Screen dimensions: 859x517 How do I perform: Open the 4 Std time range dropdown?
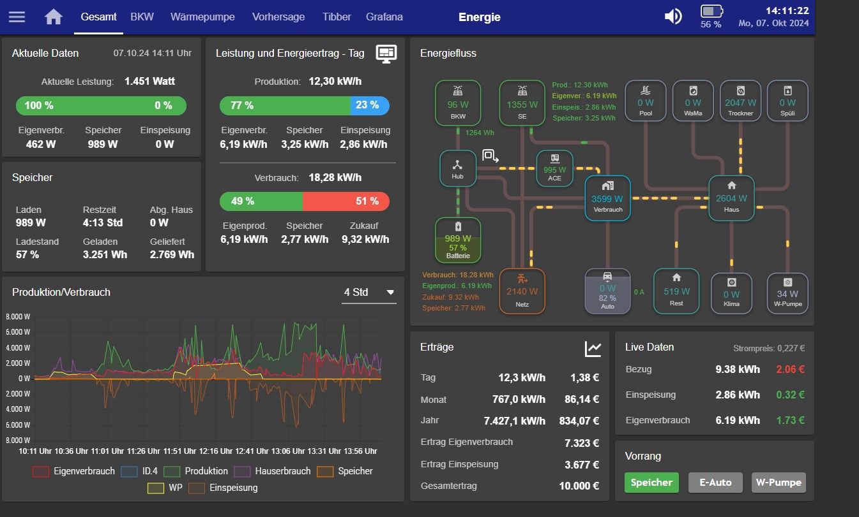369,293
